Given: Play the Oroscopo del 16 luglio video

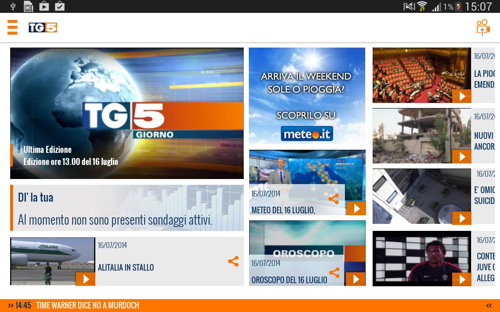Looking at the screenshot, I should point(355,279).
